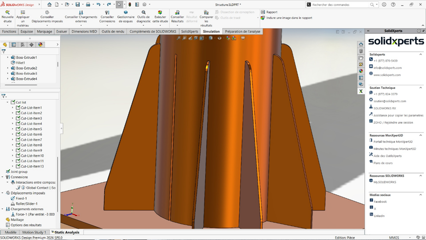The height and width of the screenshot is (240, 426).
Task: Collapse the Soutien Technique section
Action: [x=420, y=88]
